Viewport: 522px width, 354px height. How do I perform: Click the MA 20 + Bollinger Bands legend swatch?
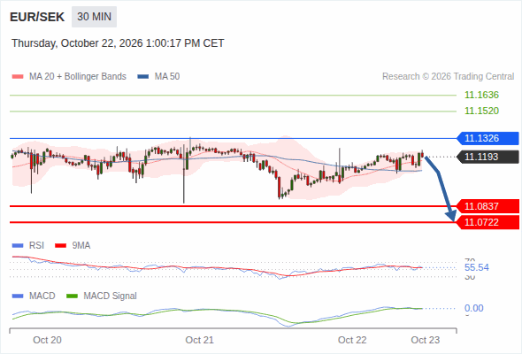click(x=18, y=77)
